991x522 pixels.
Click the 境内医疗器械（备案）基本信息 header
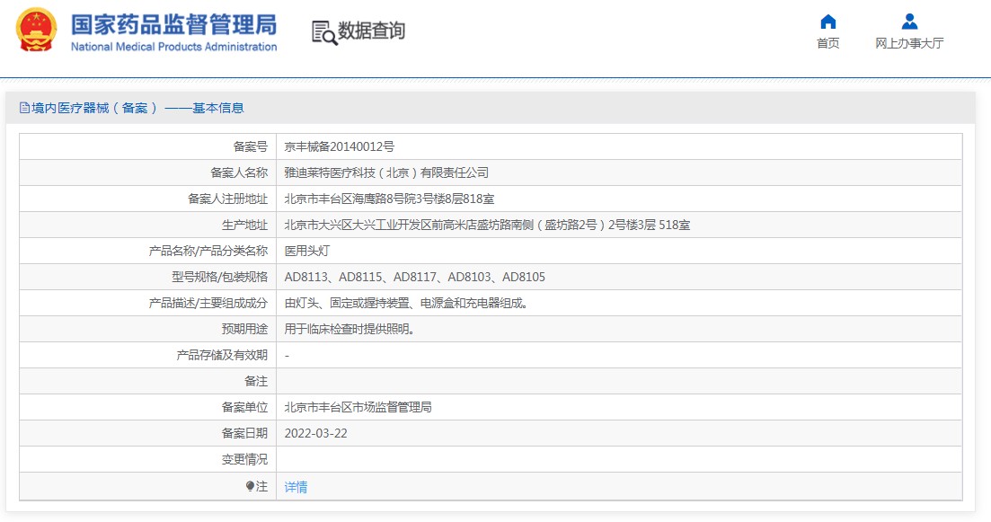point(131,108)
